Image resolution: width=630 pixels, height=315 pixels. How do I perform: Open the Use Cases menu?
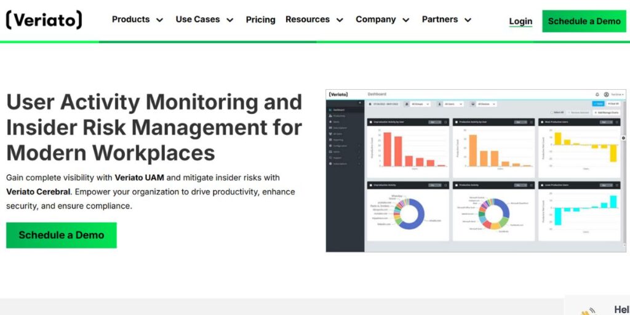tap(204, 19)
